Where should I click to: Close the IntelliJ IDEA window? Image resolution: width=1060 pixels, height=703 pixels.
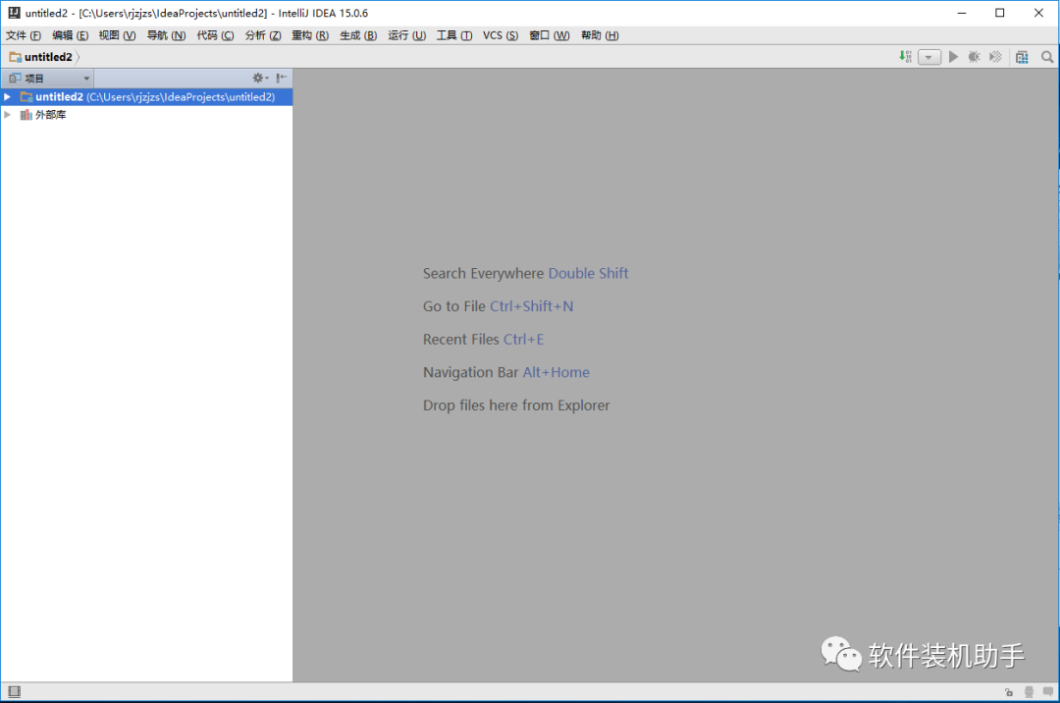[x=1039, y=13]
